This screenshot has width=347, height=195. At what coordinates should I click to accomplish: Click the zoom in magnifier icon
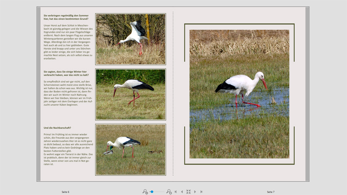point(169,192)
